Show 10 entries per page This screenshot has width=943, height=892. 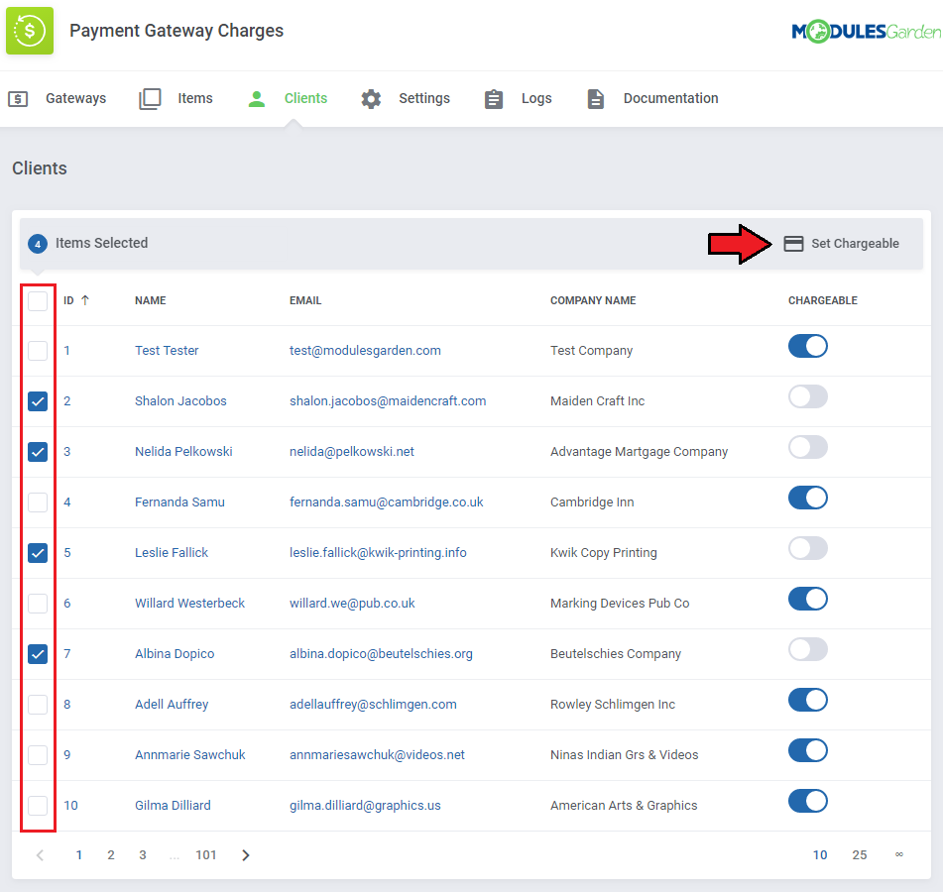click(820, 854)
